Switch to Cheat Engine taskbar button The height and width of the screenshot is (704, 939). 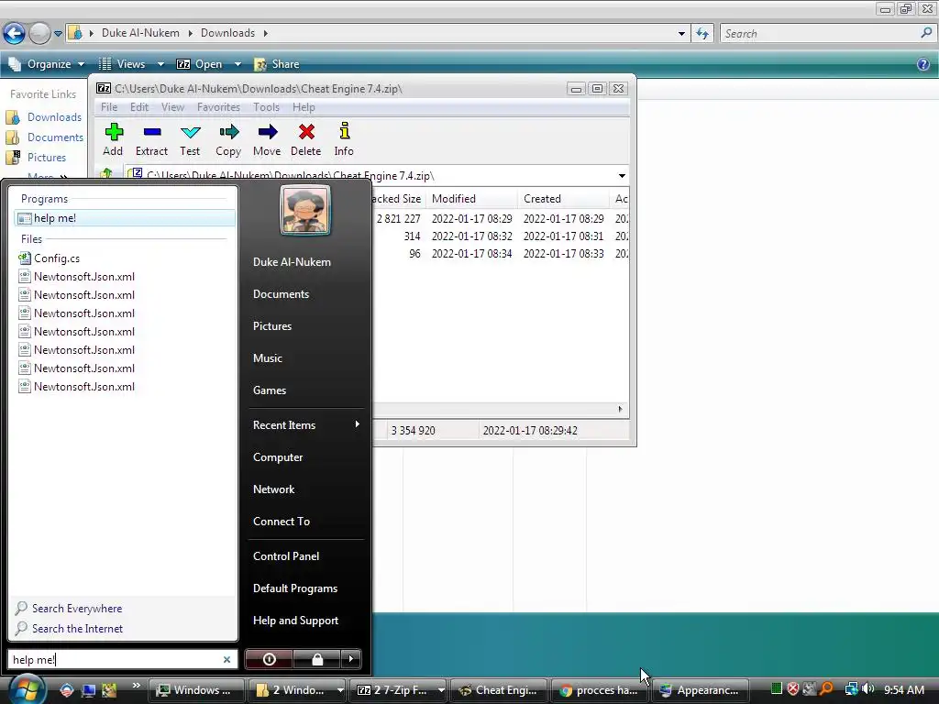498,690
